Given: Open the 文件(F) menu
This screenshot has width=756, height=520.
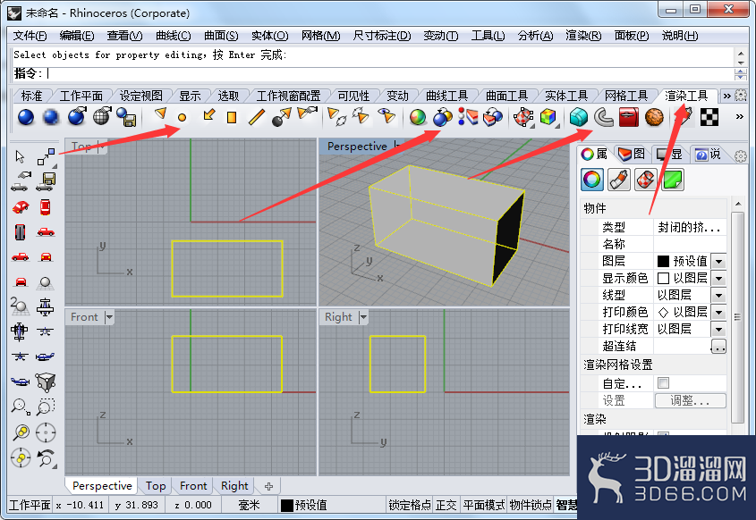Looking at the screenshot, I should click(30, 36).
